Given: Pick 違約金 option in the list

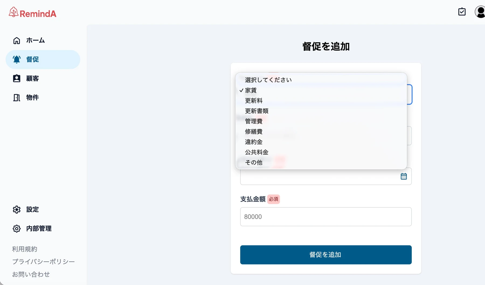Looking at the screenshot, I should (321, 142).
